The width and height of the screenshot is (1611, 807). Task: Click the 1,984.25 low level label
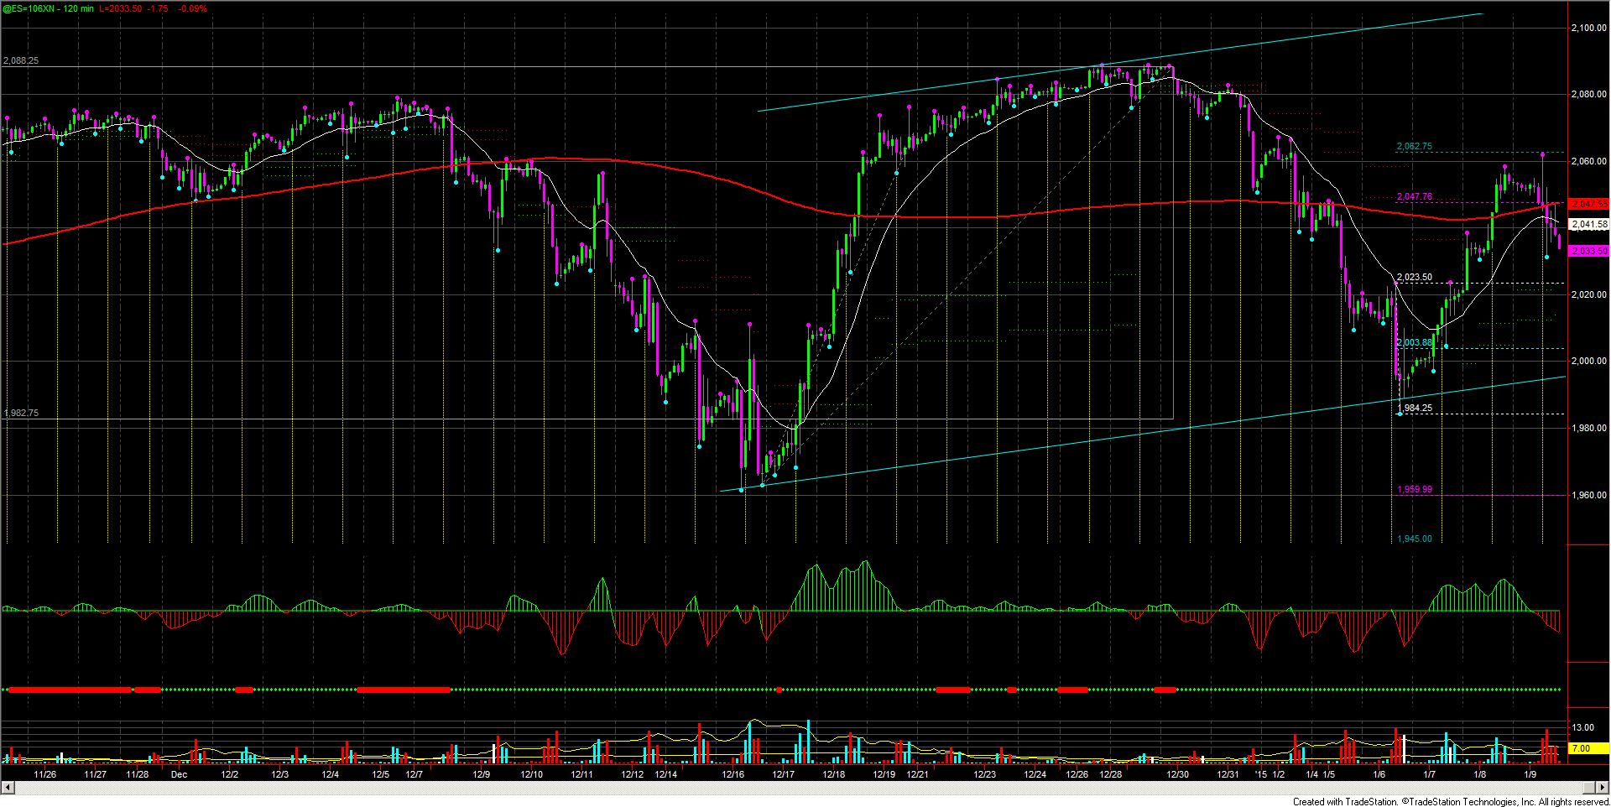1414,408
